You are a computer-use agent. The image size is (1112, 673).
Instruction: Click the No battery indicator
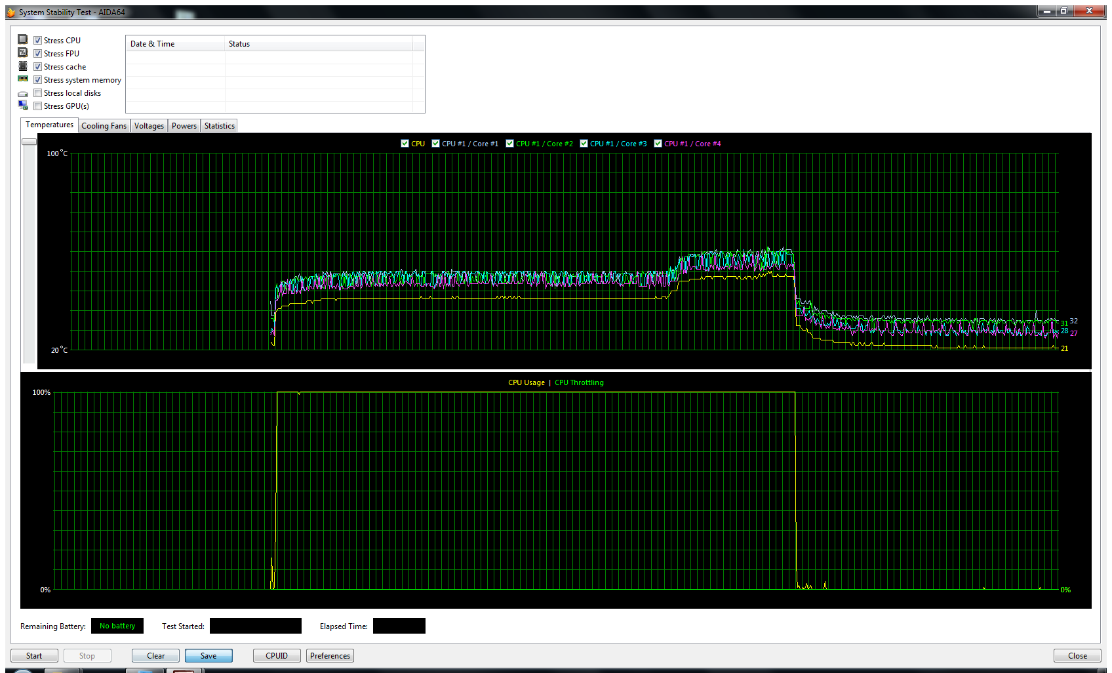(x=117, y=626)
